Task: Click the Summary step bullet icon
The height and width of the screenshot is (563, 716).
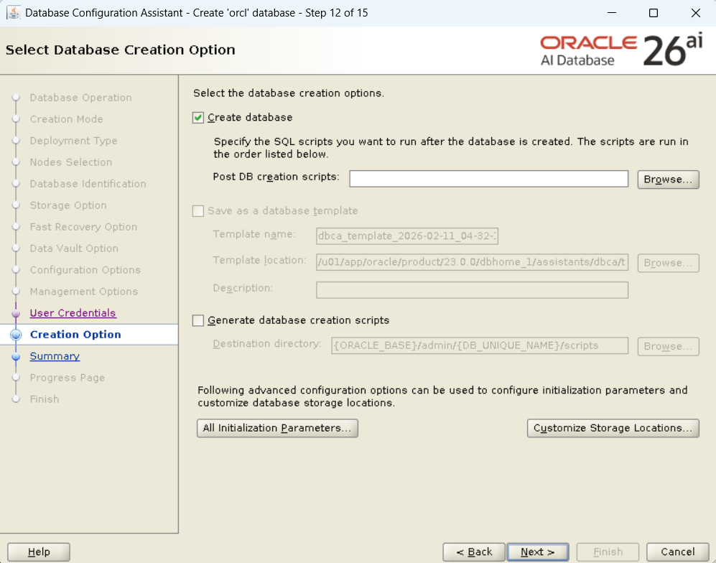Action: coord(16,356)
